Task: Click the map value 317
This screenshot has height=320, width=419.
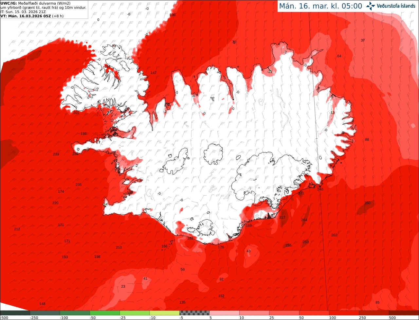Action: [282, 218]
